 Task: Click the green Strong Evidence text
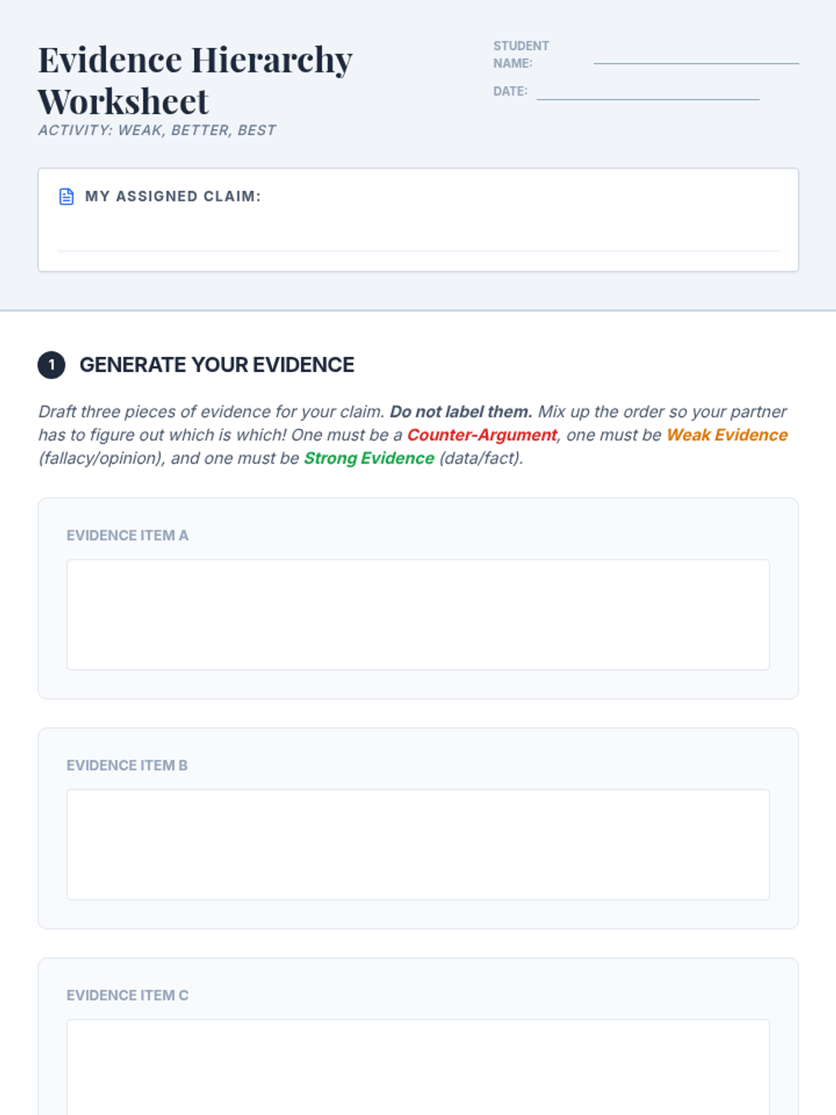coord(369,458)
